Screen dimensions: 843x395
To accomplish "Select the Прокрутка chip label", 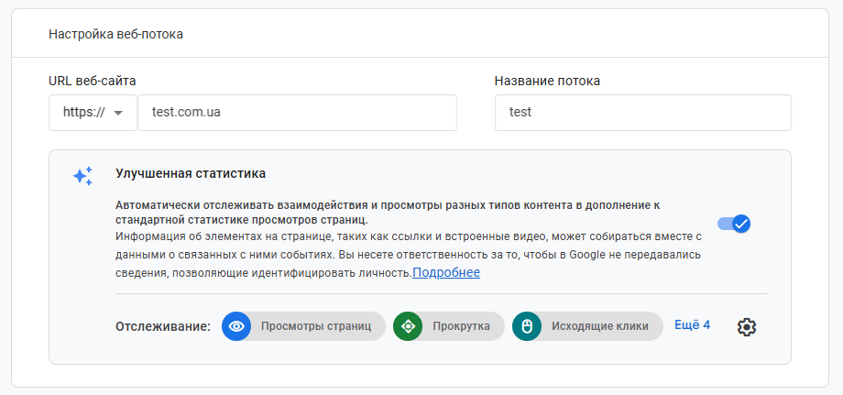I will click(461, 326).
